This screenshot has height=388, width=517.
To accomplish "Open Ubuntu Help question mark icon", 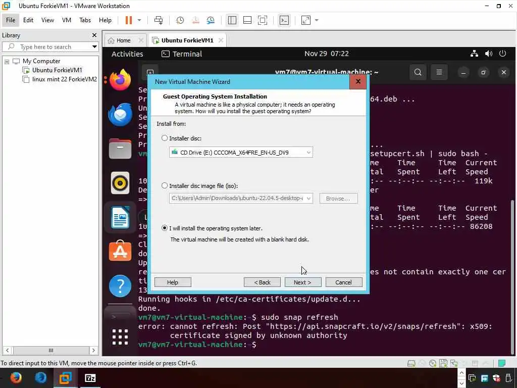I will click(120, 286).
